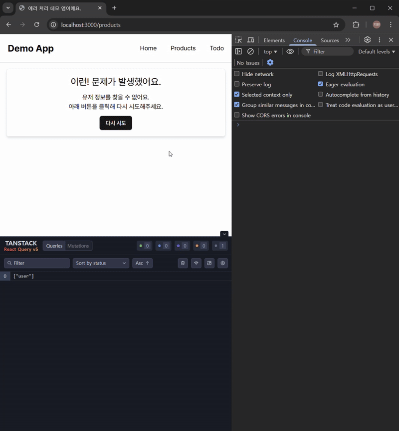Screen dimensions: 399x431
Task: Toggle offline mode with the wifi icon
Action: click(196, 263)
